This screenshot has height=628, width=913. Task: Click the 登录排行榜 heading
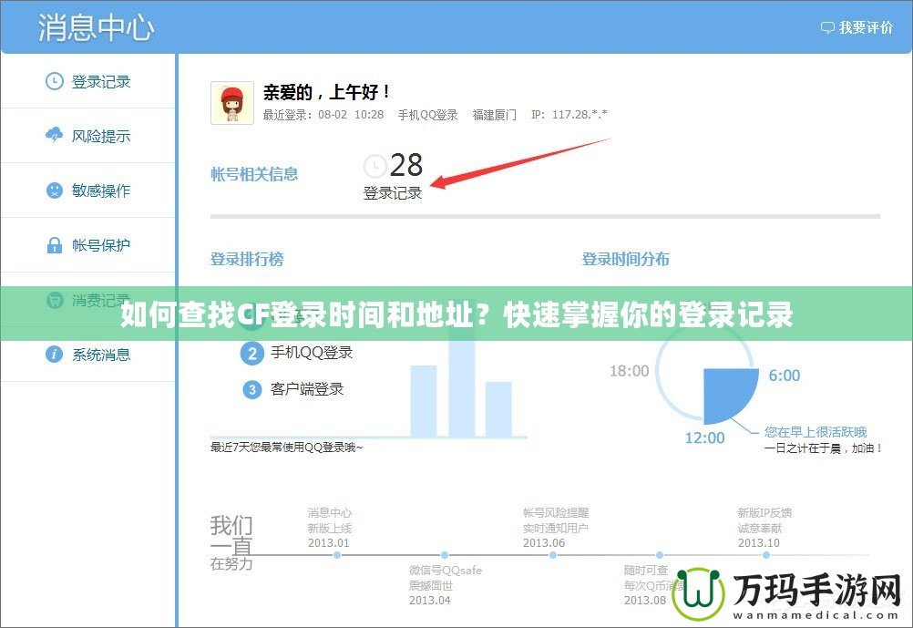[247, 259]
